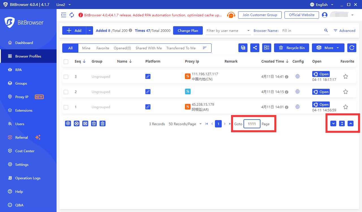This screenshot has height=212, width=362.
Task: Open customer support headset icon
Action: [231, 15]
